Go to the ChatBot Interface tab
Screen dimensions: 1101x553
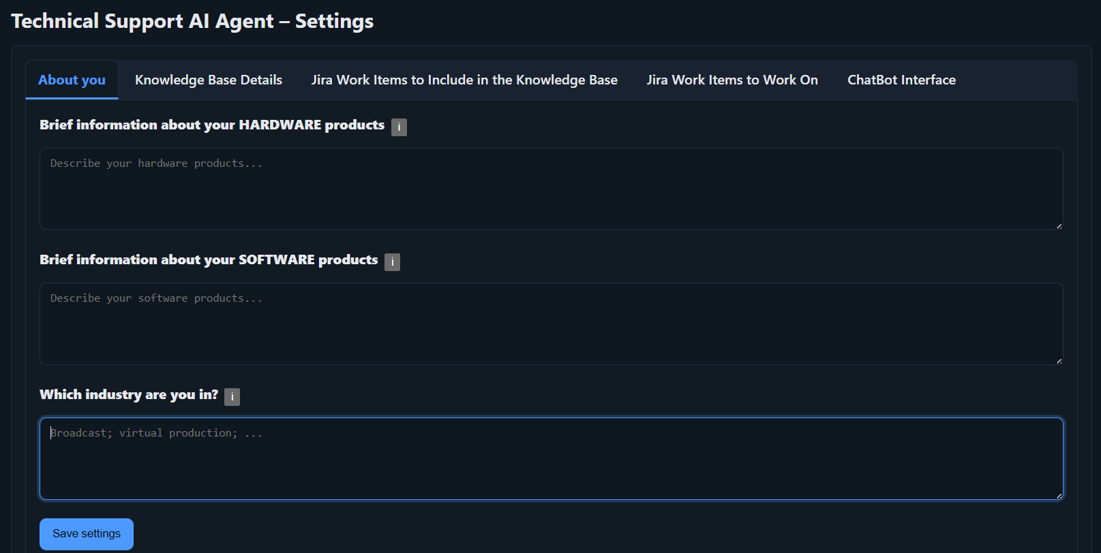pos(901,80)
